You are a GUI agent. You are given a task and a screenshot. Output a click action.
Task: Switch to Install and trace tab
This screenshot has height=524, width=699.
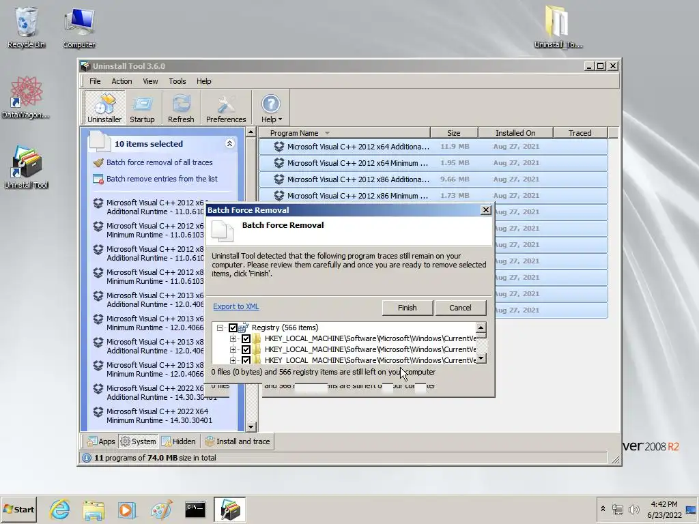237,441
